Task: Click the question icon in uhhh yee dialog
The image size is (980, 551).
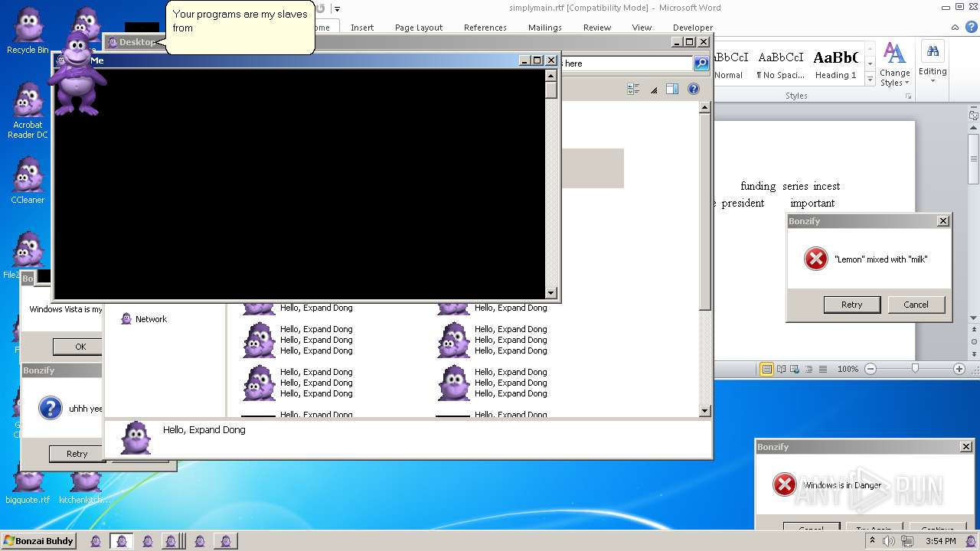Action: coord(50,408)
